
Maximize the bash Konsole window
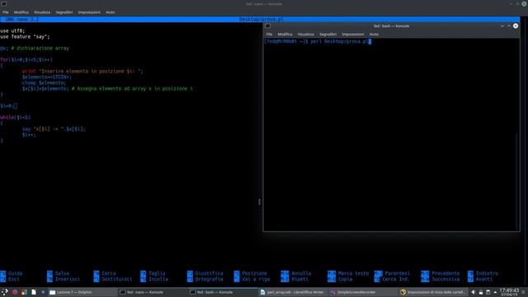[509, 26]
